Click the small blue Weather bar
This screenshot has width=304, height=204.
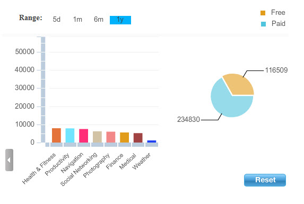(x=152, y=141)
